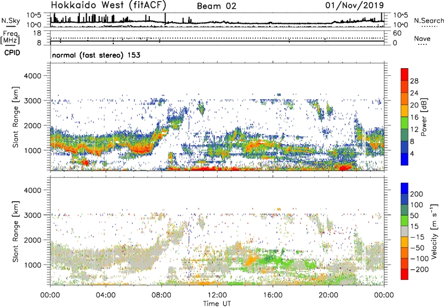Click the 'Time UT' axis title

(x=217, y=304)
